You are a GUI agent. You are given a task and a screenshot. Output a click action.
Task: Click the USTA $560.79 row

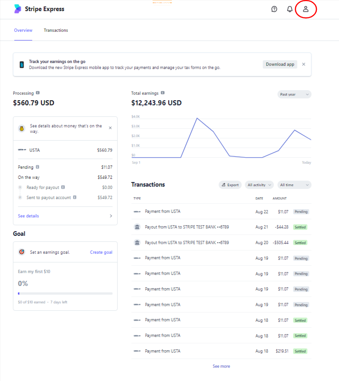pyautogui.click(x=65, y=150)
